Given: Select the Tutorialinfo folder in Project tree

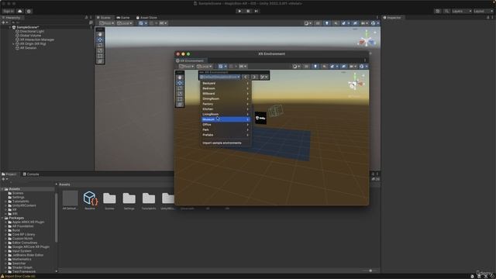Looking at the screenshot, I should [21, 201].
